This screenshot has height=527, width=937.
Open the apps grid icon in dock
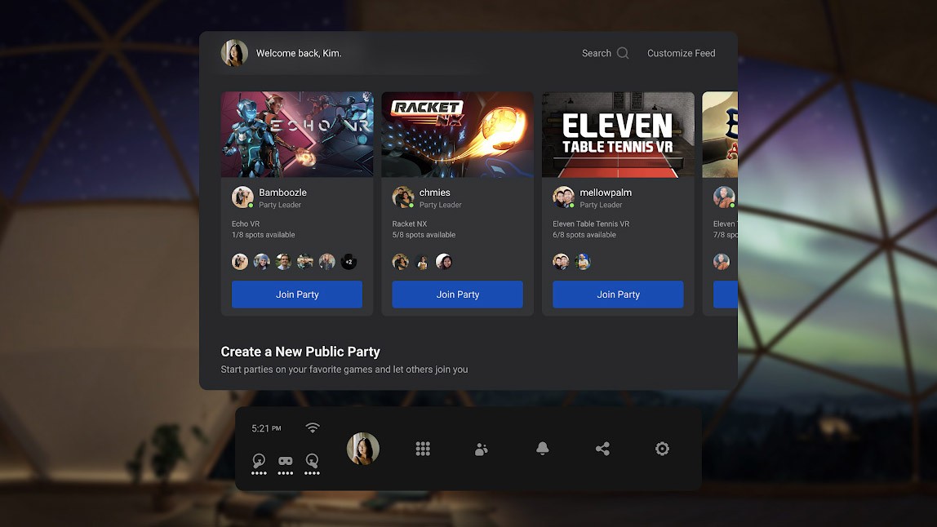[423, 449]
